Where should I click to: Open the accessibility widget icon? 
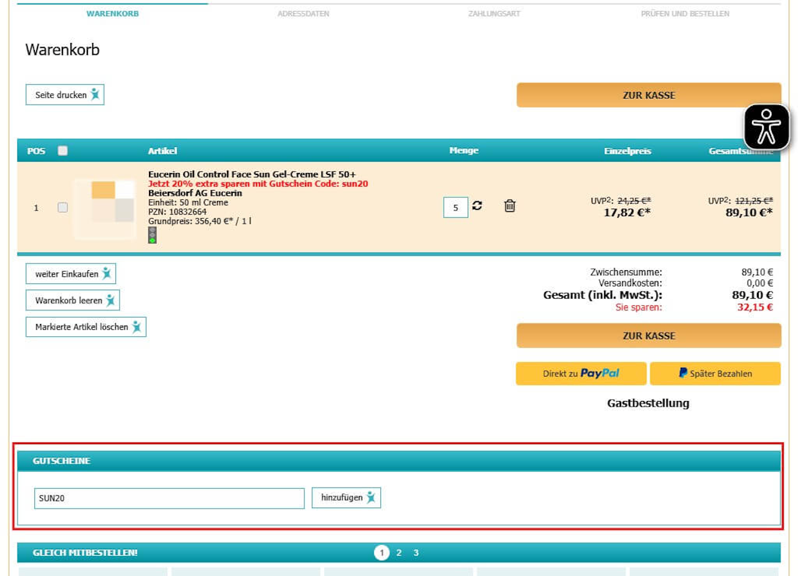(766, 127)
